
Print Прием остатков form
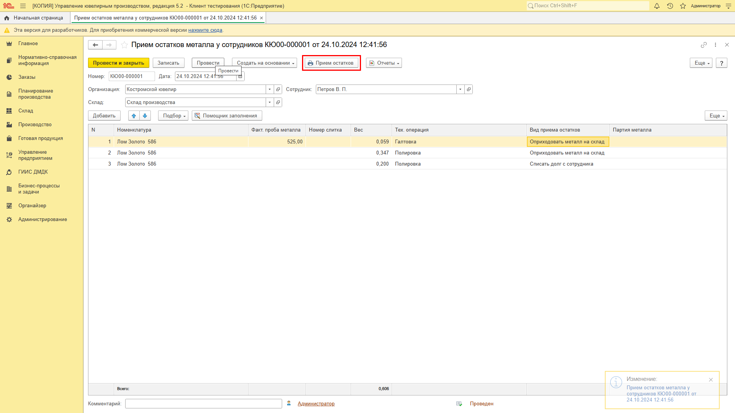pos(332,63)
